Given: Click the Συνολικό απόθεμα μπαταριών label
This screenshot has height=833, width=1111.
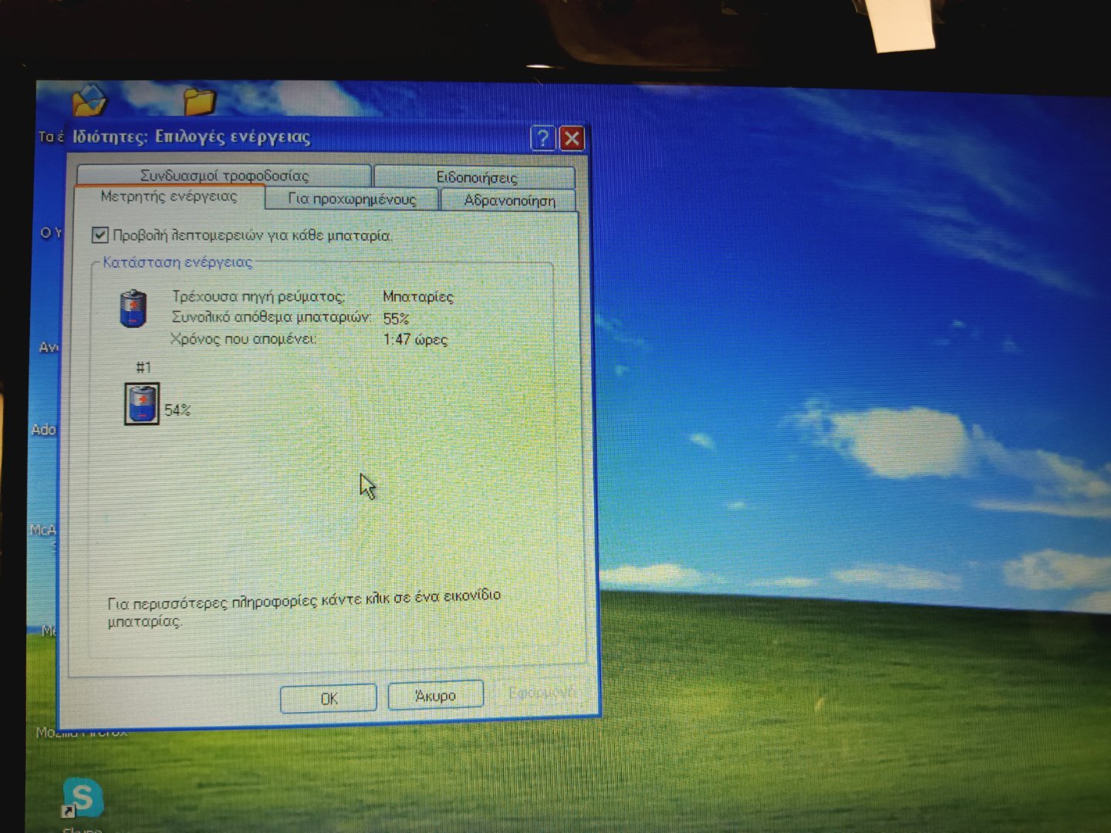Looking at the screenshot, I should (x=272, y=317).
